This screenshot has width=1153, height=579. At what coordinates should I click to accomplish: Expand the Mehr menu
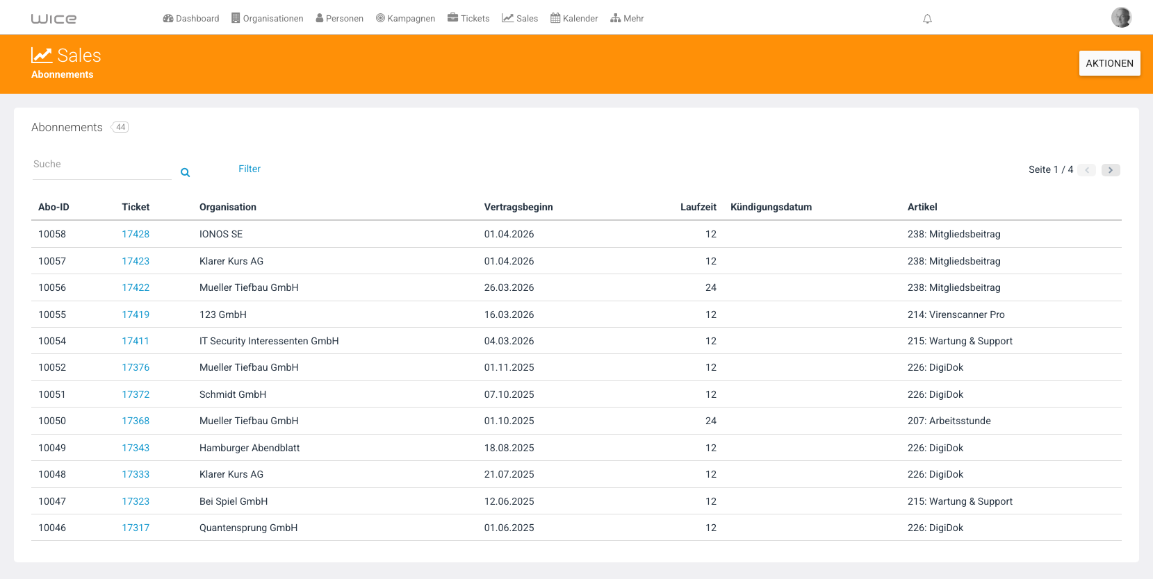(x=627, y=19)
